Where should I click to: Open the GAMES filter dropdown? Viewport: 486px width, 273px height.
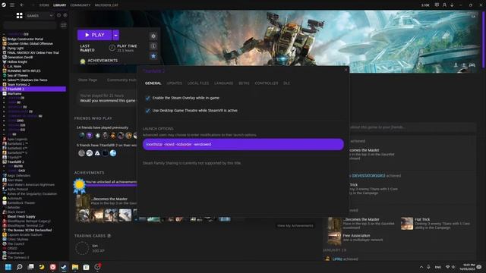[x=39, y=15]
